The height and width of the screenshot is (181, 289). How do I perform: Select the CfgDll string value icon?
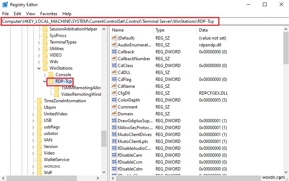114,93
